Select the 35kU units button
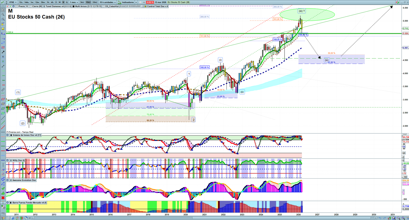This screenshot has height=220, width=409. click(95, 2)
